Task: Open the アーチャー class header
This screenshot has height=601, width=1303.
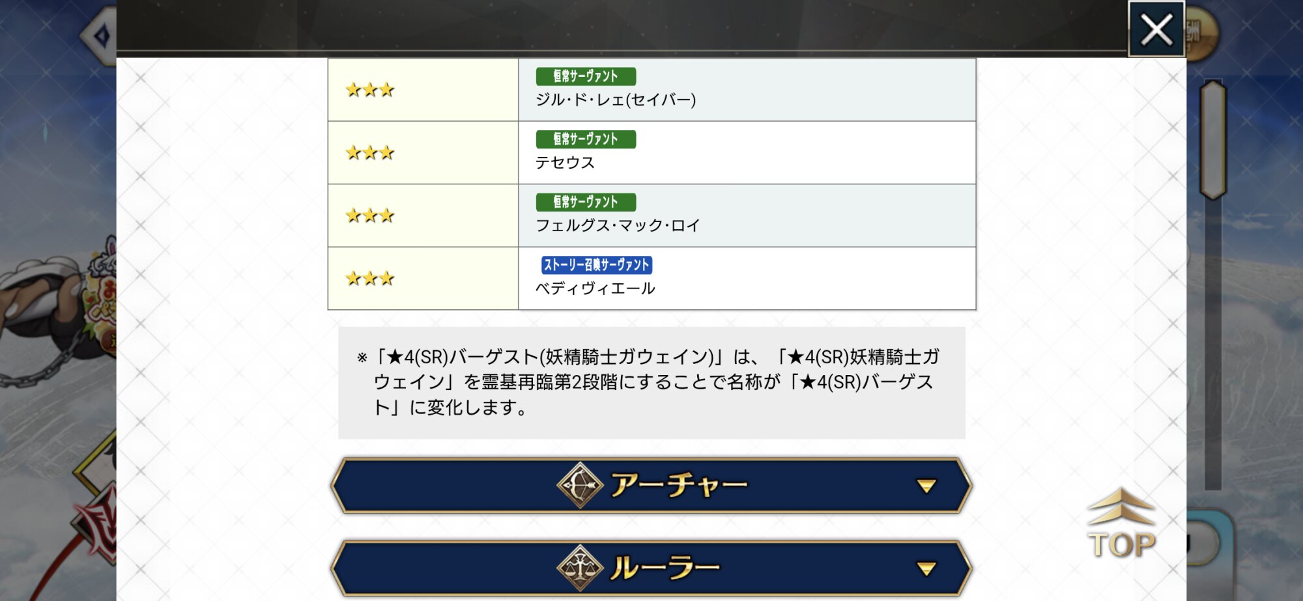Action: (678, 486)
